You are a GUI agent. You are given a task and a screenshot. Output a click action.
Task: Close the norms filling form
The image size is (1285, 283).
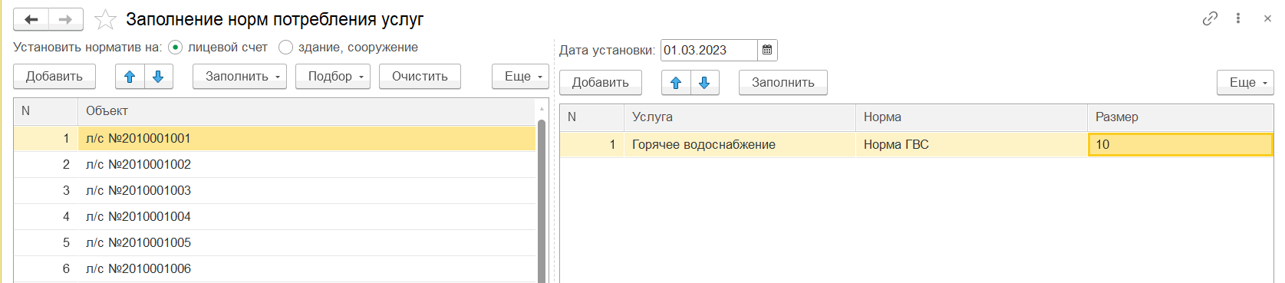pos(1267,18)
